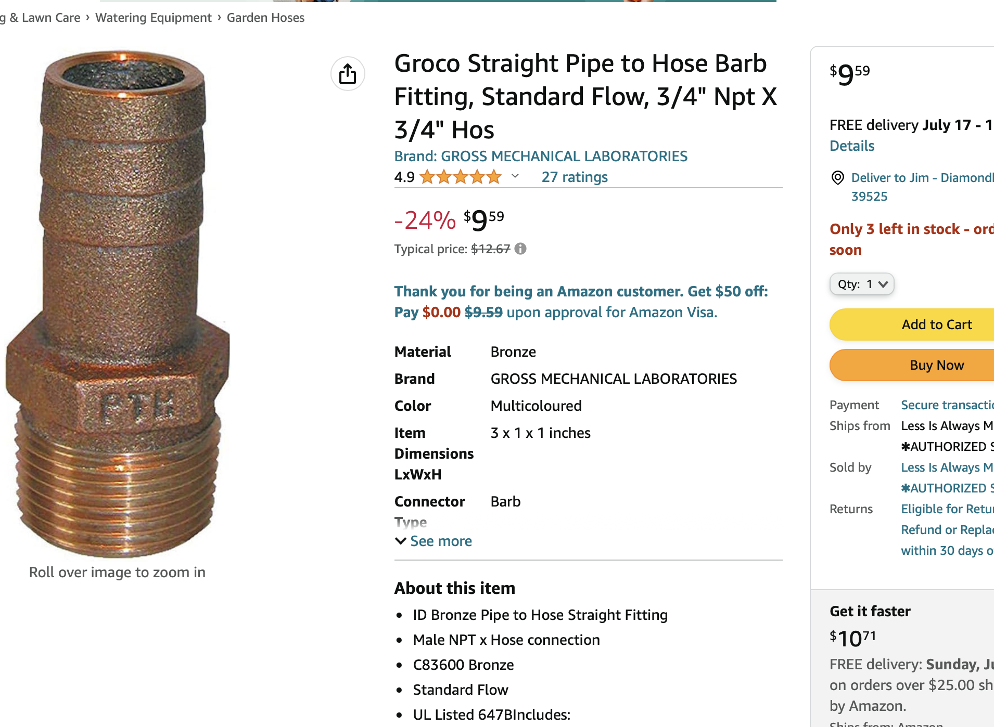The width and height of the screenshot is (994, 727).
Task: Open the Watering Equipment breadcrumb
Action: pos(154,18)
